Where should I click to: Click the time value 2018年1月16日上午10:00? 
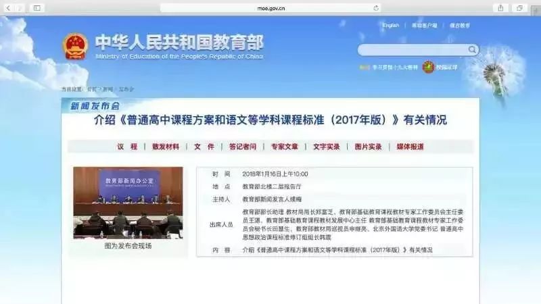pos(275,174)
